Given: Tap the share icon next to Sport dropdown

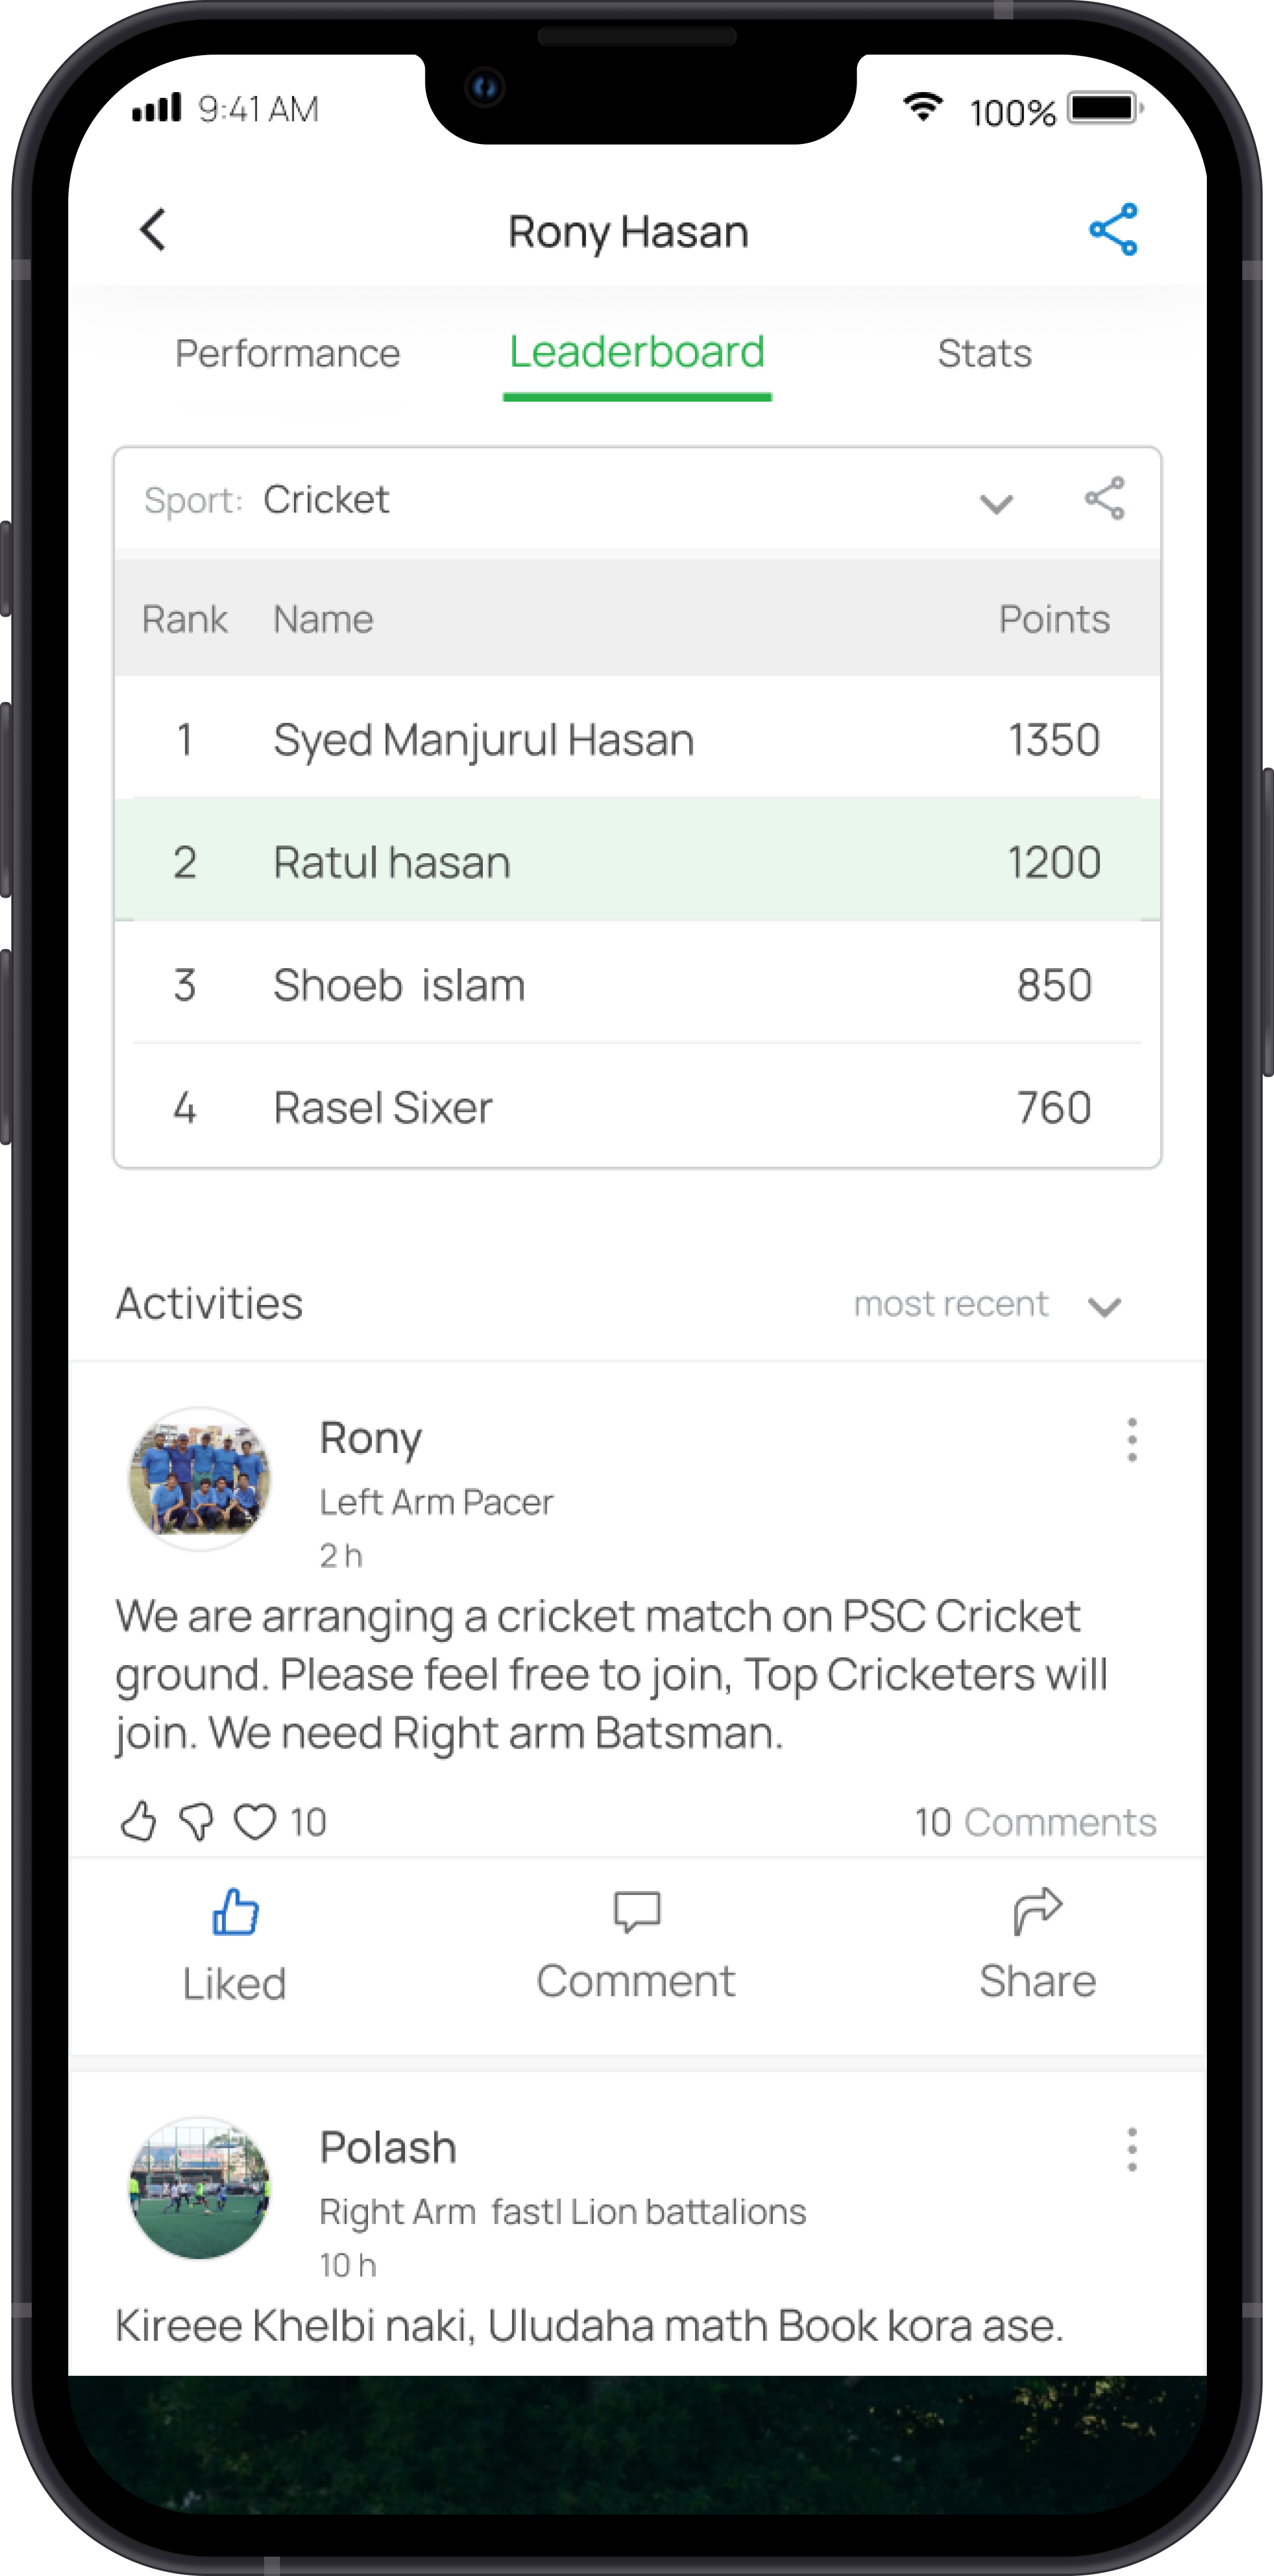Looking at the screenshot, I should 1100,501.
